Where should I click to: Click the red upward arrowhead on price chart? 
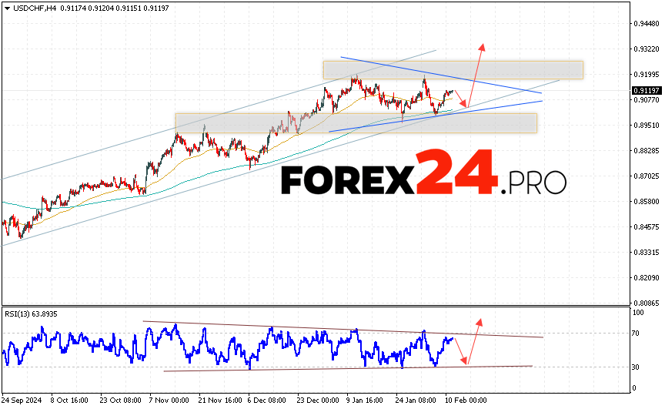coord(483,46)
